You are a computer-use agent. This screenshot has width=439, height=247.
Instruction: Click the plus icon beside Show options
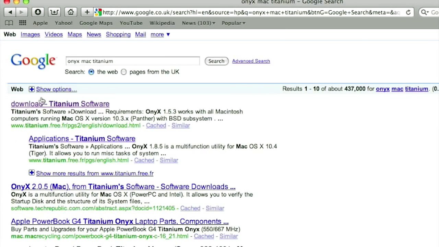(x=32, y=89)
